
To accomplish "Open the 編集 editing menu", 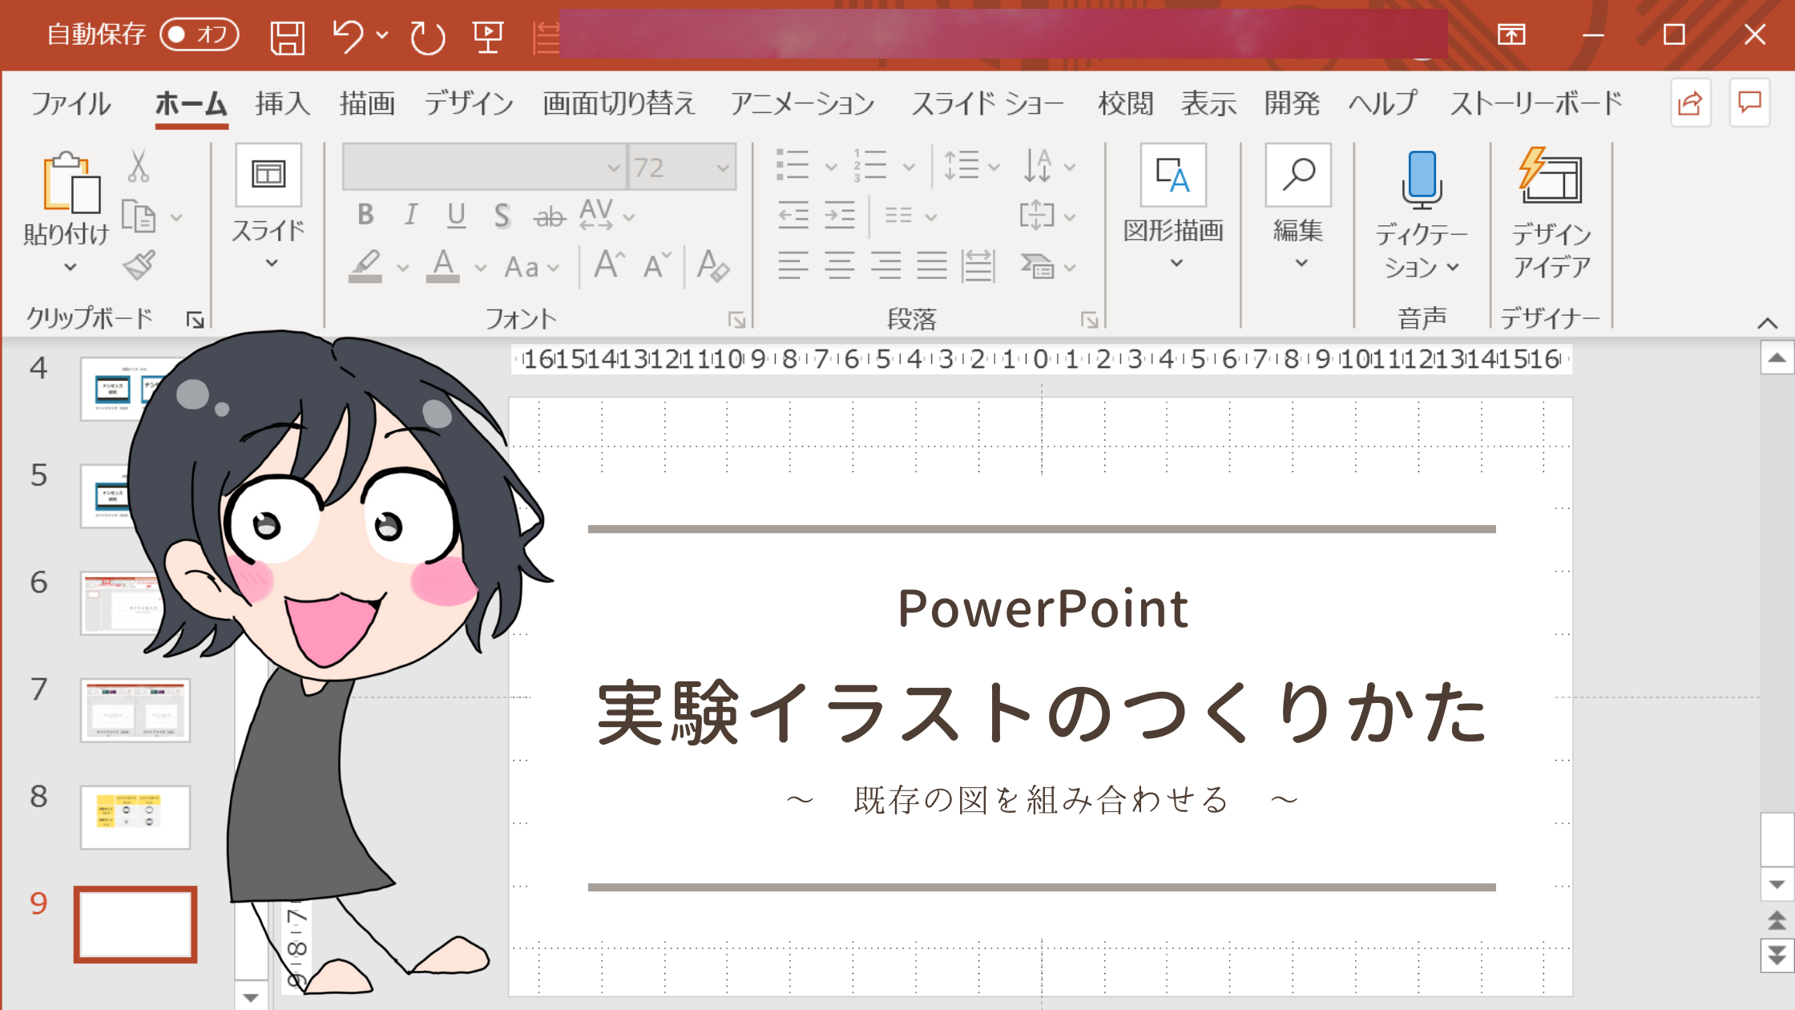I will pyautogui.click(x=1298, y=208).
